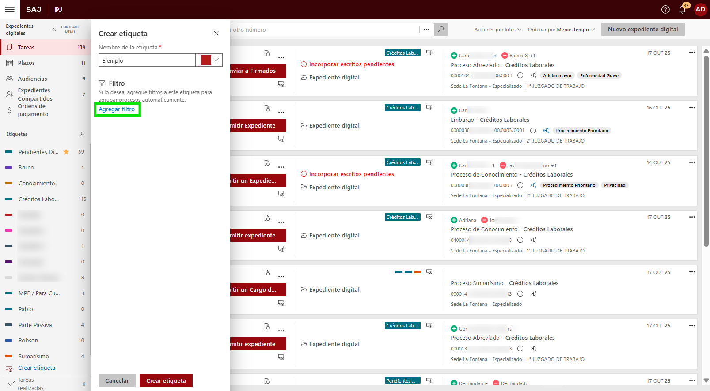Open Audiencias in the sidebar
Screen dimensions: 710x391
point(32,79)
